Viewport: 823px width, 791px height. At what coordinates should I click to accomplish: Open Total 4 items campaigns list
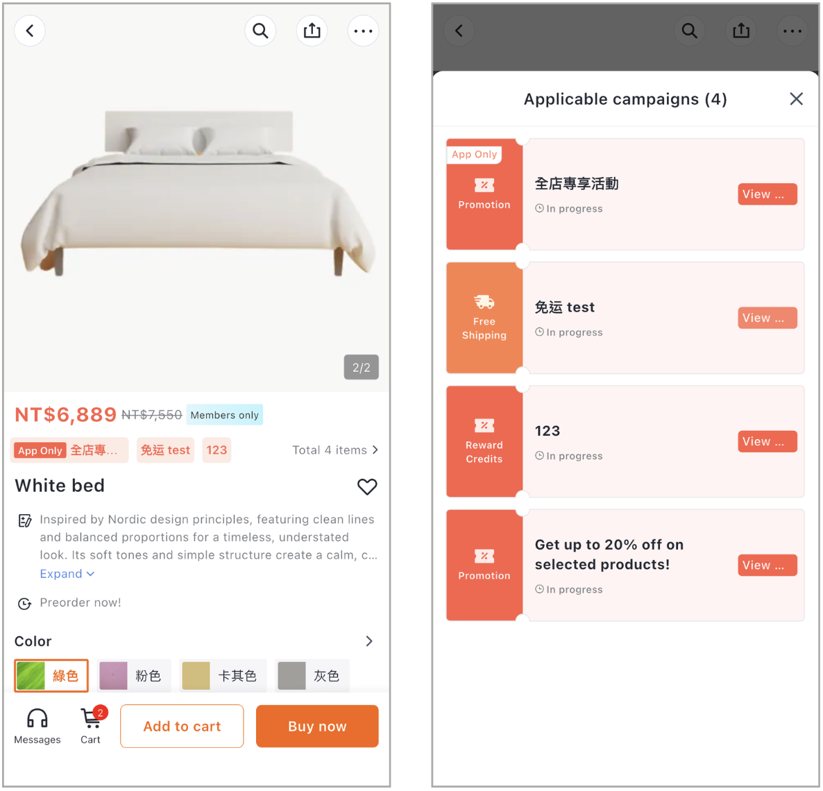(x=335, y=450)
